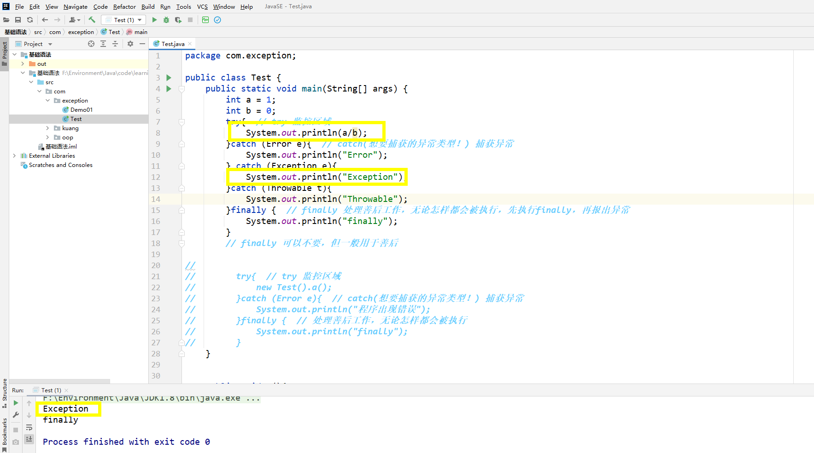The height and width of the screenshot is (453, 814).
Task: Navigate back with the left arrow
Action: (45, 20)
